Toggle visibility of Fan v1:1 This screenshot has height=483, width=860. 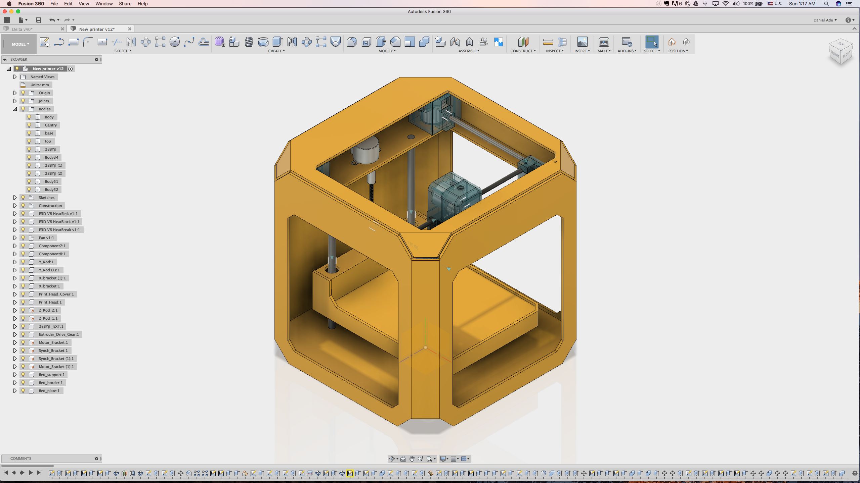pyautogui.click(x=23, y=238)
